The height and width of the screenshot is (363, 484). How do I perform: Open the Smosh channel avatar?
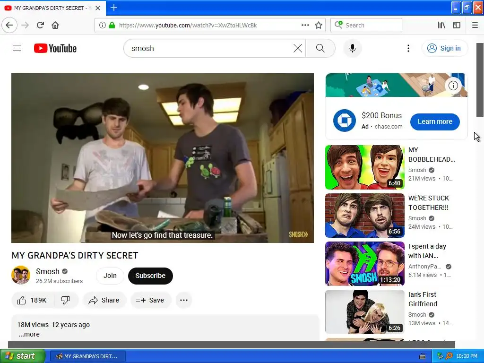point(21,275)
